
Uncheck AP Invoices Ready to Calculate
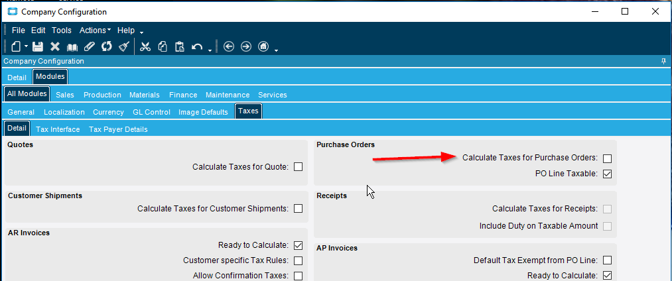(607, 276)
